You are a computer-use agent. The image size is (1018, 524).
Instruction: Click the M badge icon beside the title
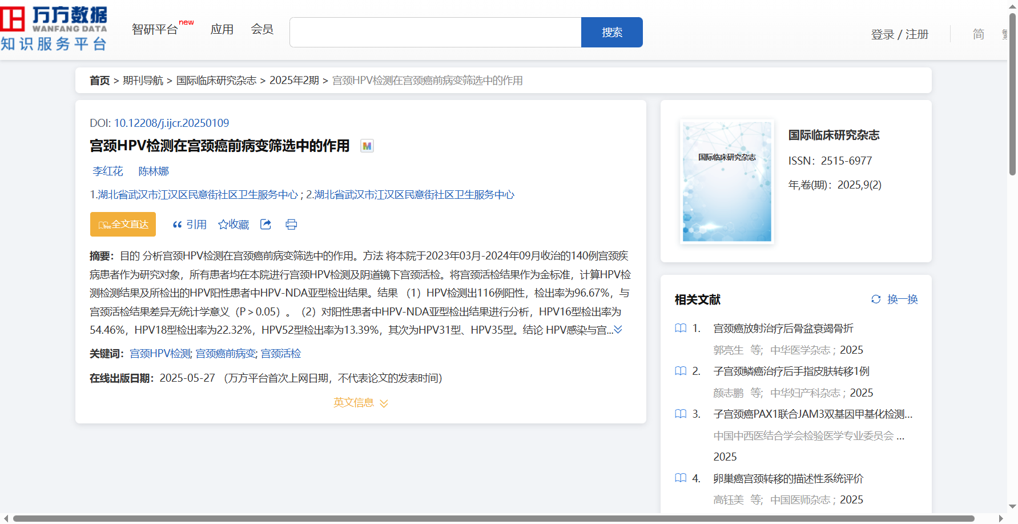point(367,146)
